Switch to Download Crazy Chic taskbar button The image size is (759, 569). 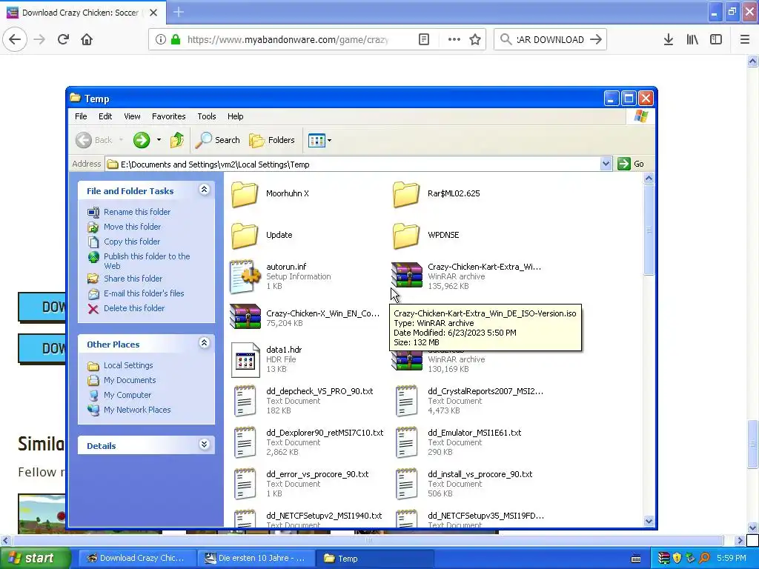point(136,558)
